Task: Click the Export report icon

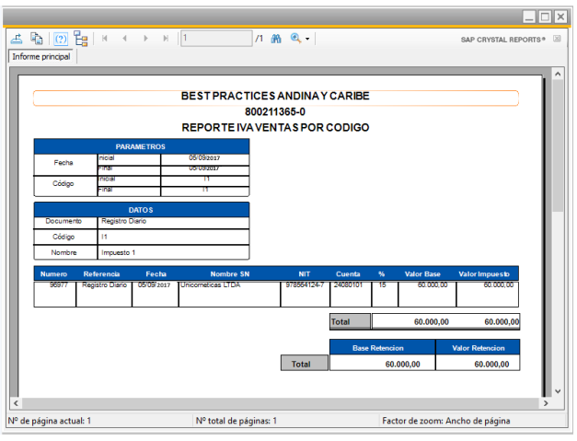Action: pyautogui.click(x=17, y=39)
